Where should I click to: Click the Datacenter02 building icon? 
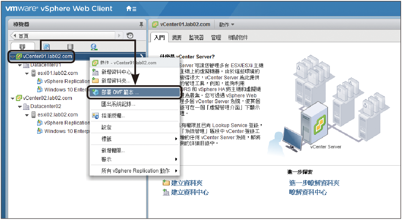point(26,107)
